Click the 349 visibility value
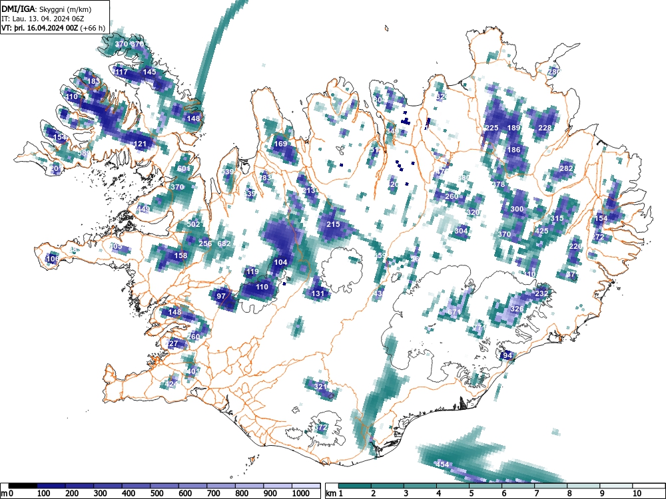666x499 pixels. tap(392, 131)
